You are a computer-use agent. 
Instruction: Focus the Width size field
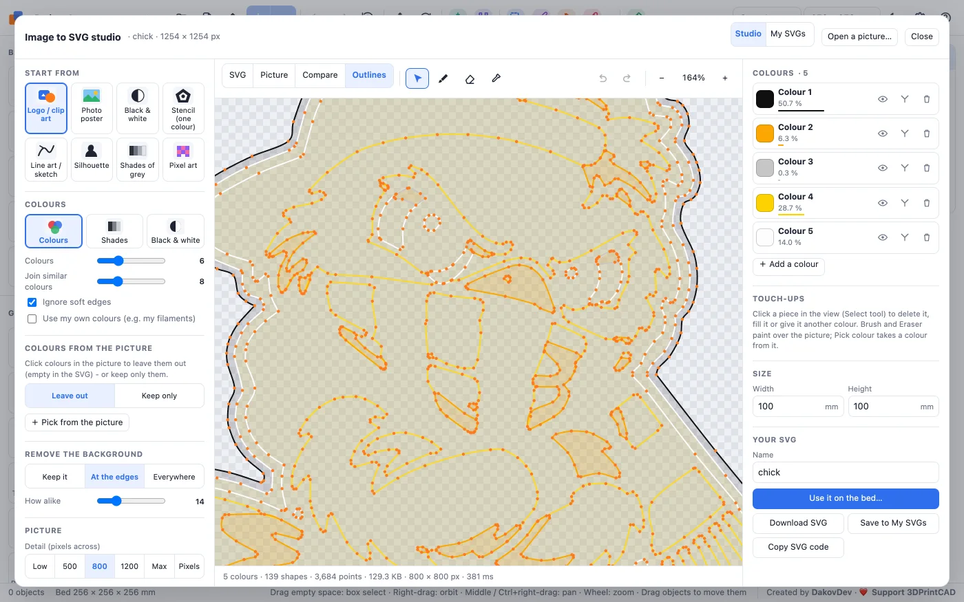(797, 407)
